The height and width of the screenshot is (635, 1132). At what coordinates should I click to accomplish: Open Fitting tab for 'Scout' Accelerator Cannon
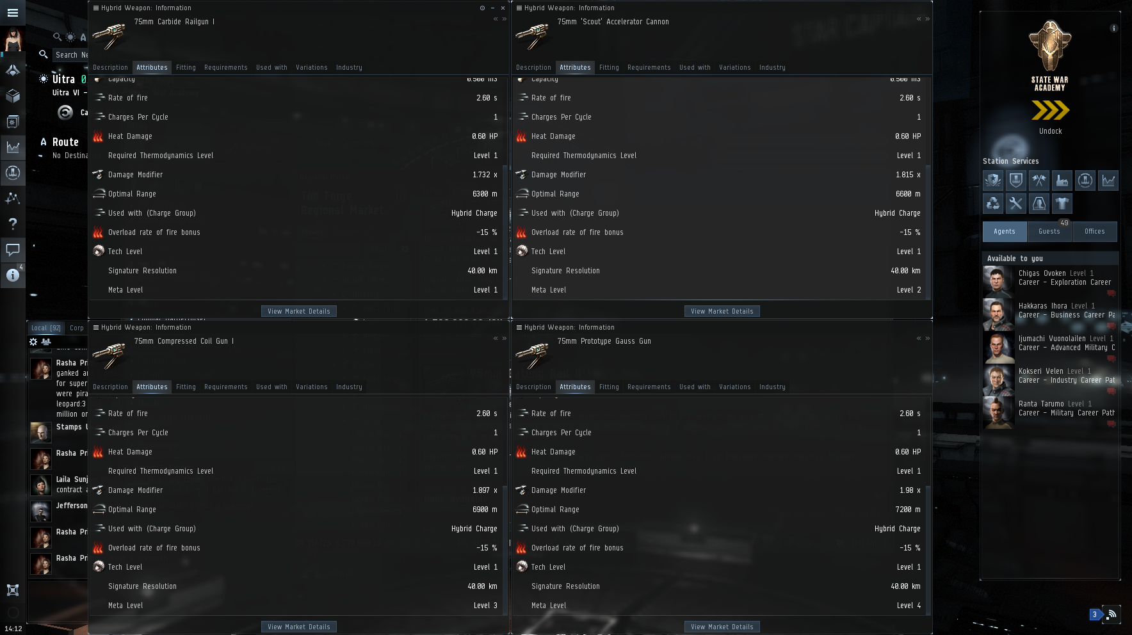pos(609,67)
